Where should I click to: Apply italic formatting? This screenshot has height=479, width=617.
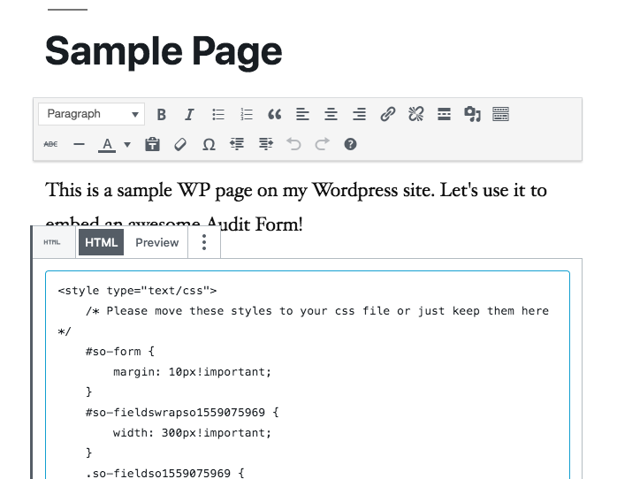[189, 114]
